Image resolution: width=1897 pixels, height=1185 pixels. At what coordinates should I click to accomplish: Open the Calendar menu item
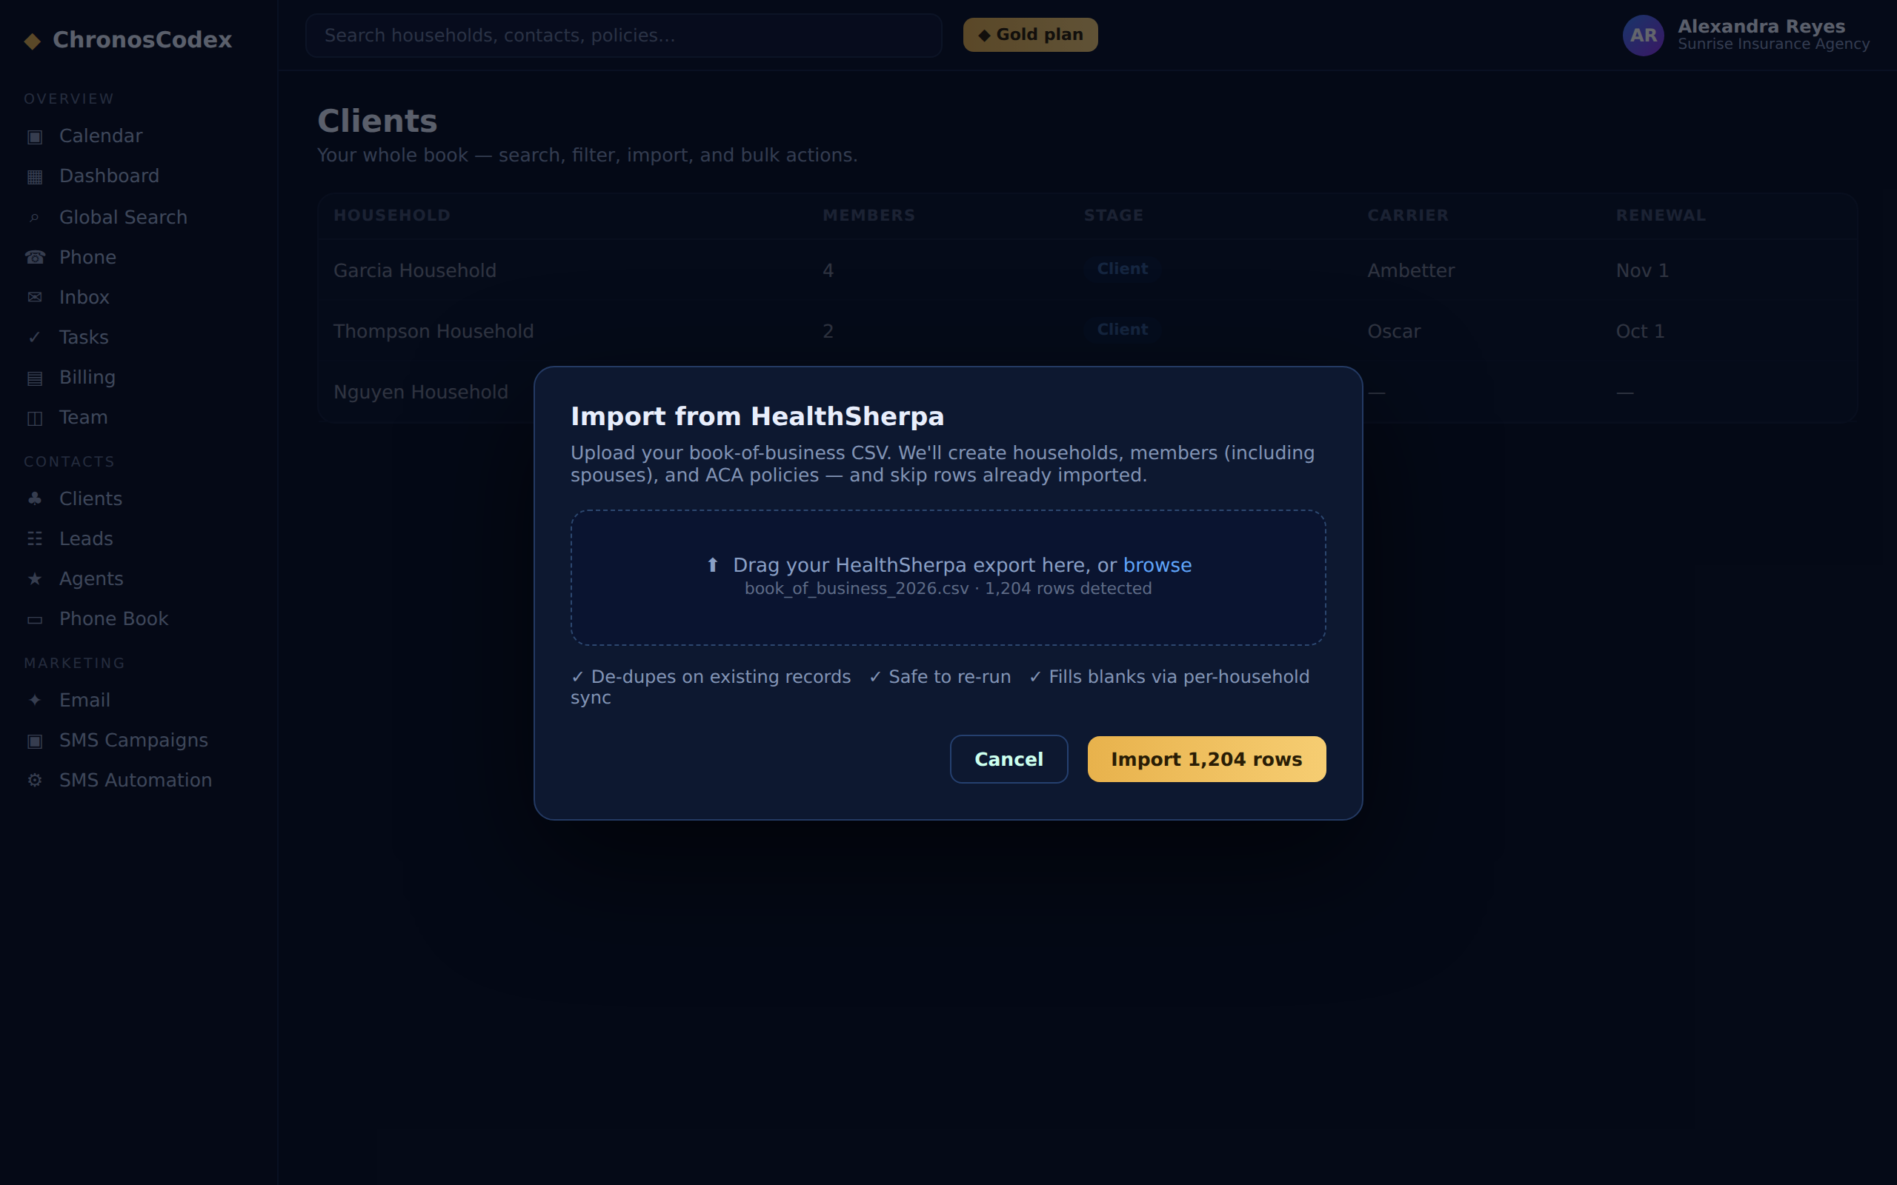click(x=101, y=136)
